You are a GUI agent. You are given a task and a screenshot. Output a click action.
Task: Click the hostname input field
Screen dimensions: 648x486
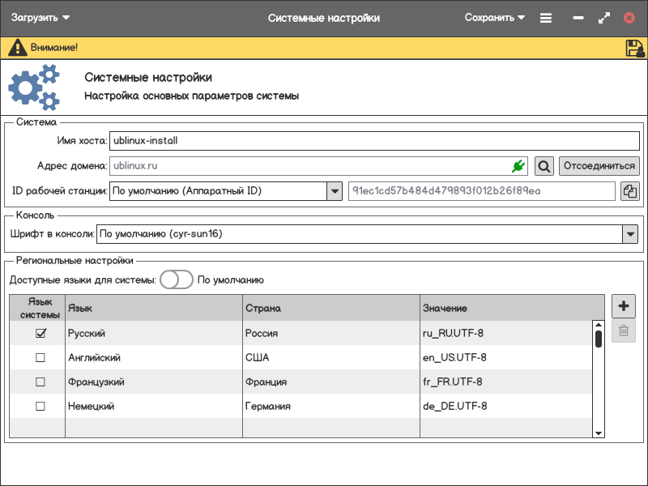point(373,140)
